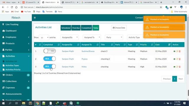The width and height of the screenshot is (189, 106).
Task: Sort table by Date column
Action: [x=163, y=44]
